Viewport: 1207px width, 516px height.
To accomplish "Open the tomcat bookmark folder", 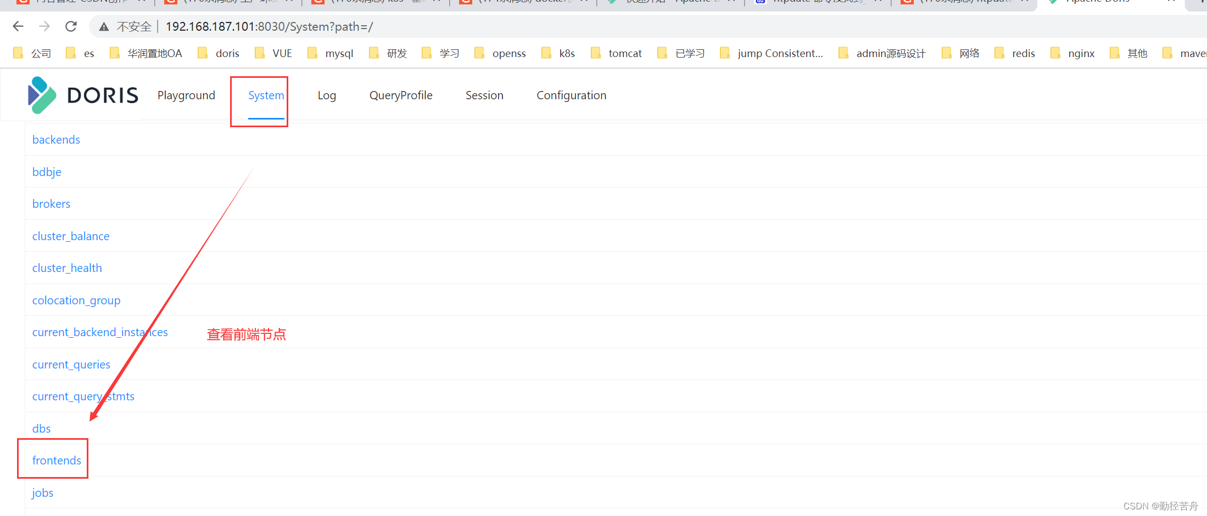I will pyautogui.click(x=616, y=53).
